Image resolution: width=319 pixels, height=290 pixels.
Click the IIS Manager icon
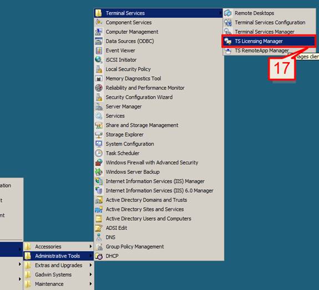(99, 181)
